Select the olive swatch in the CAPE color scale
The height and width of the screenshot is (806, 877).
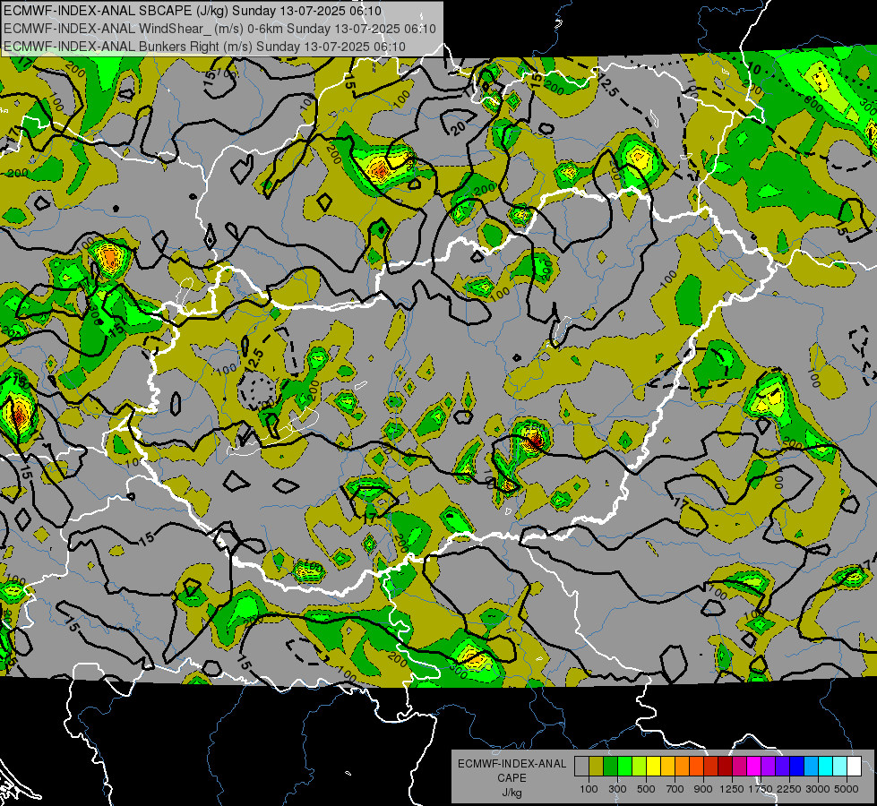[597, 767]
